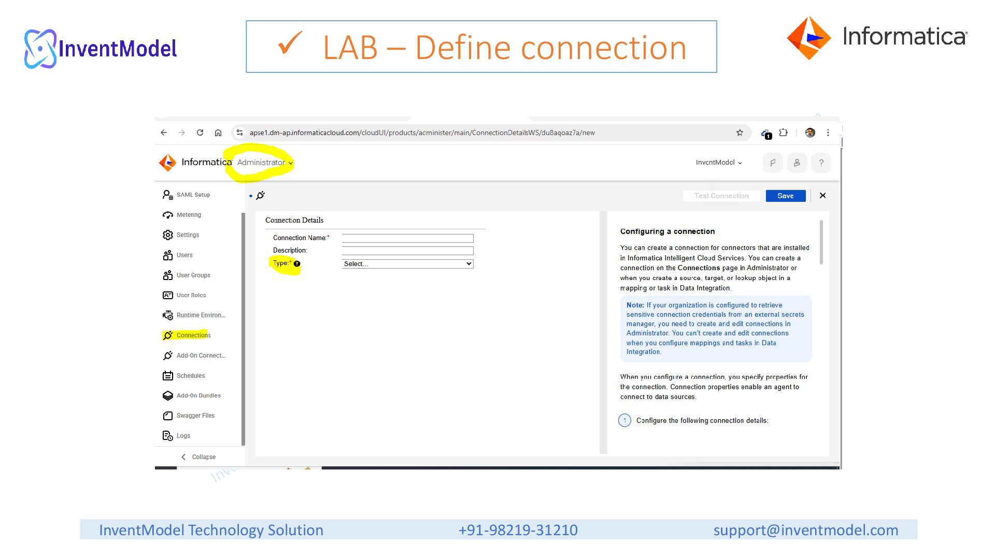
Task: Open notifications flag icon
Action: pos(773,163)
